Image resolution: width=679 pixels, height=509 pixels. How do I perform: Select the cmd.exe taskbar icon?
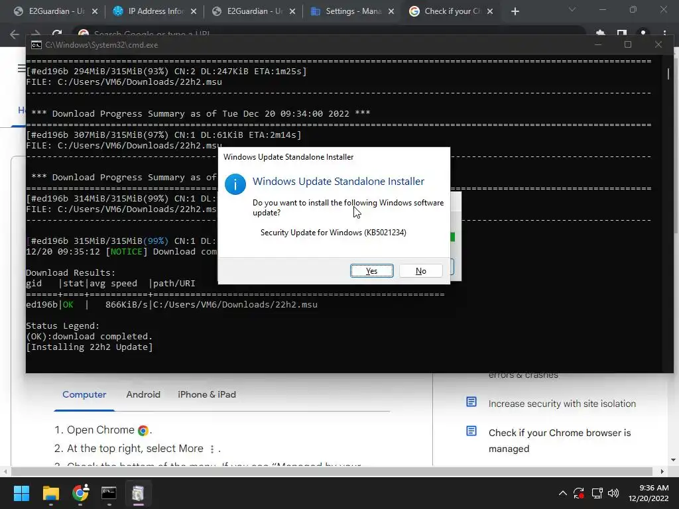109,493
